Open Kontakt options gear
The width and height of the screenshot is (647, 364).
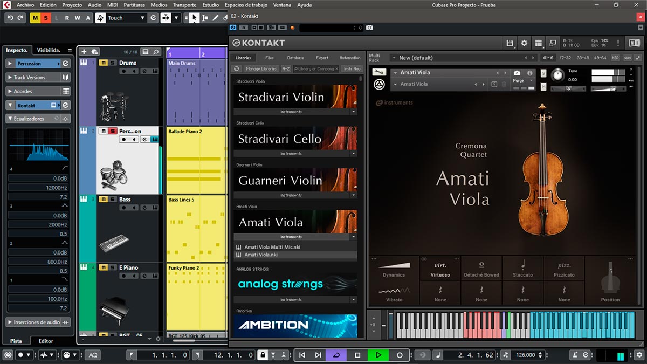click(524, 43)
